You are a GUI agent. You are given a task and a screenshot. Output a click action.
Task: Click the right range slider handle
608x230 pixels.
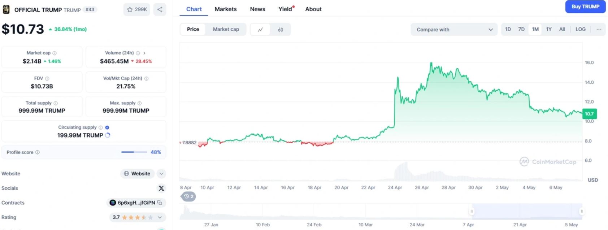[x=582, y=212]
